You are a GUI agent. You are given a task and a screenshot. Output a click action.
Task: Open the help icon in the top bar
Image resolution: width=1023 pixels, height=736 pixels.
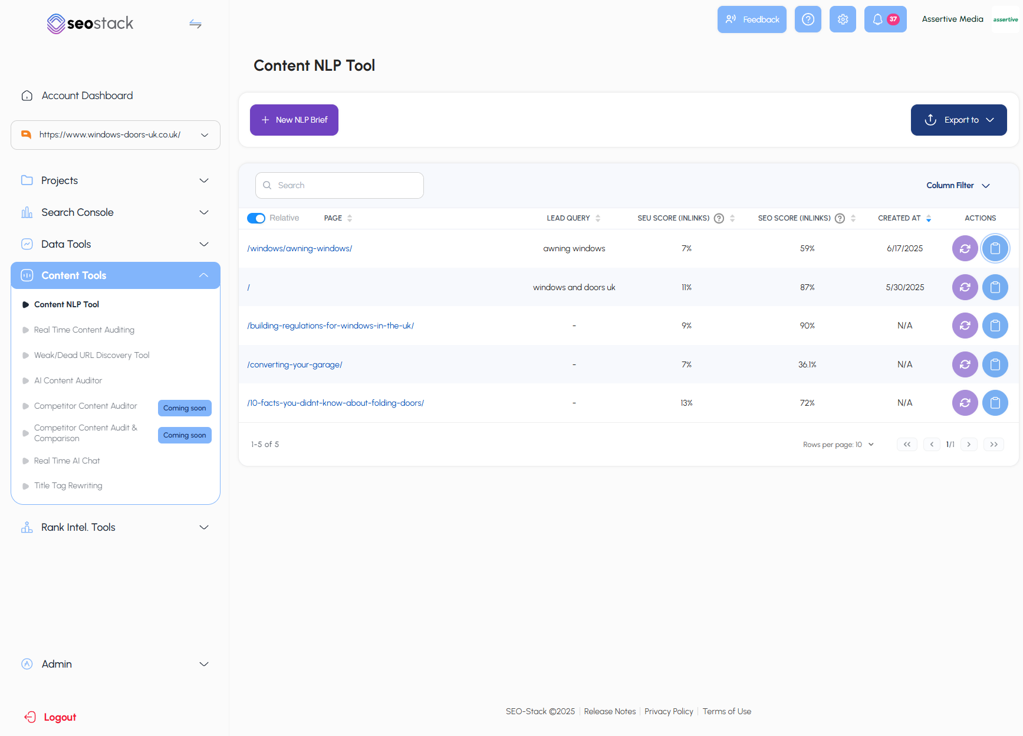[x=808, y=19]
